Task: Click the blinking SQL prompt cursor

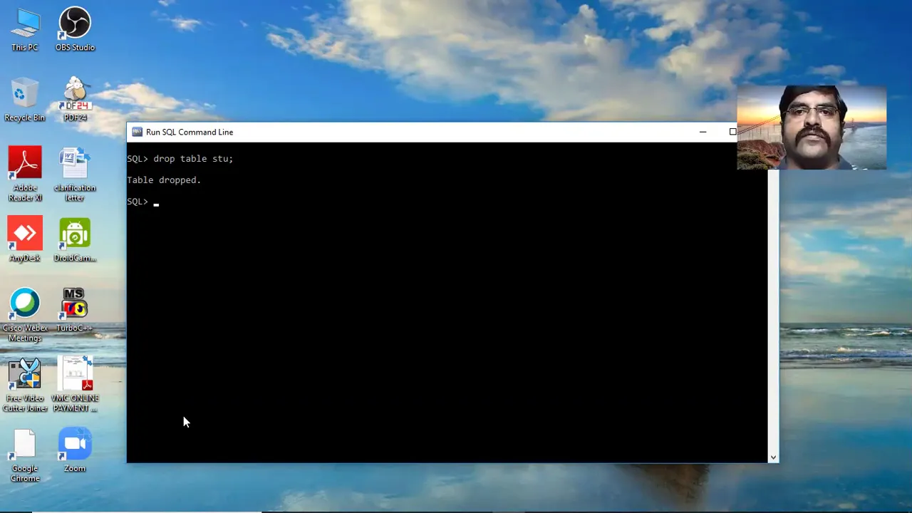Action: pyautogui.click(x=156, y=204)
